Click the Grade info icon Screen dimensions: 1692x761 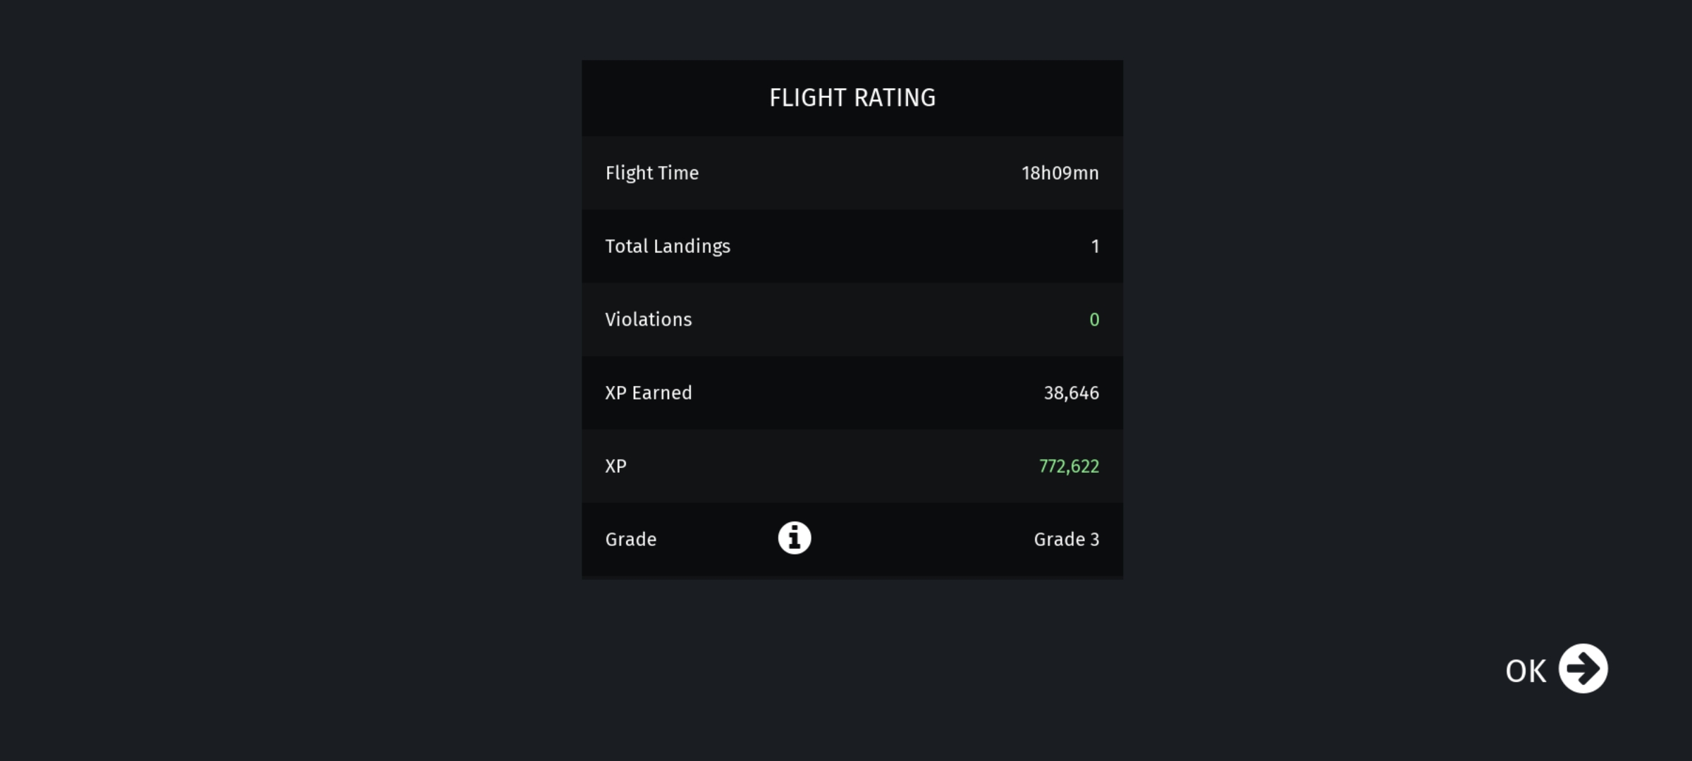(795, 538)
